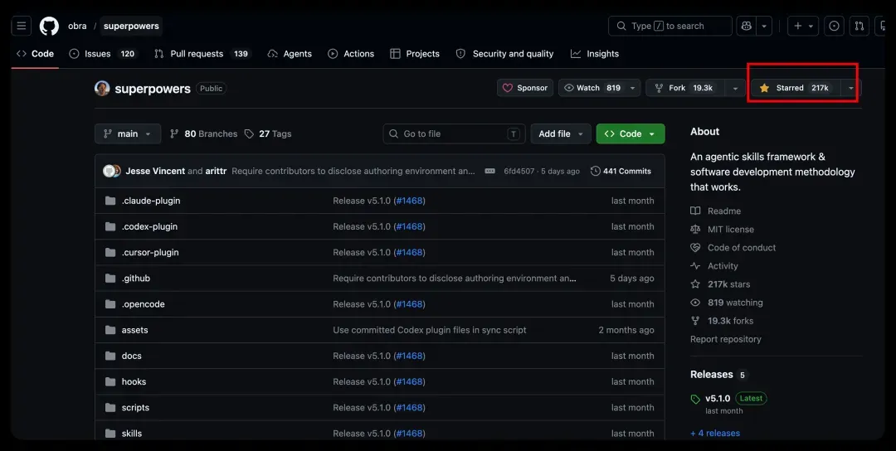Open Jesse Vincent author link

pyautogui.click(x=155, y=172)
